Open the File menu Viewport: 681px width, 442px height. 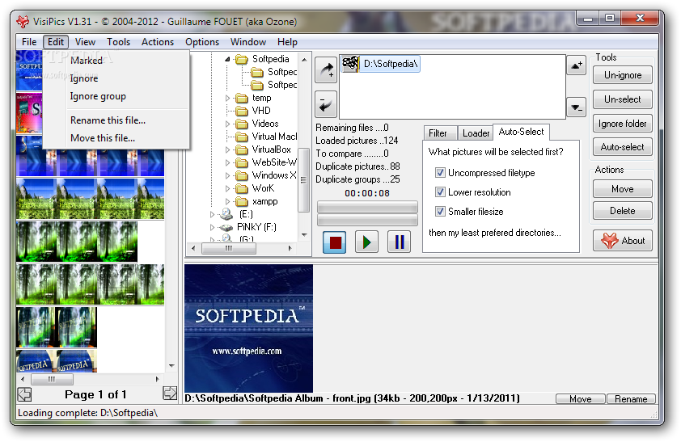[29, 42]
